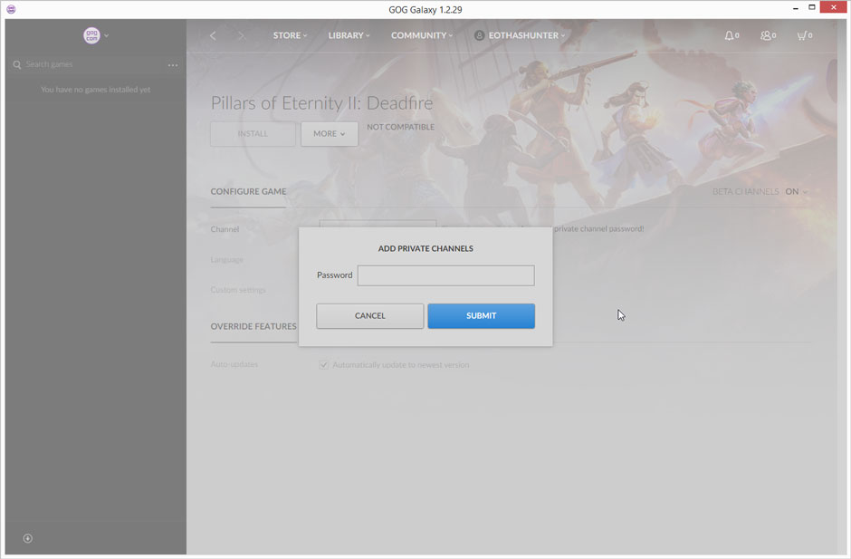The height and width of the screenshot is (559, 851).
Task: Maximize the GOG Galaxy window
Action: (x=812, y=7)
